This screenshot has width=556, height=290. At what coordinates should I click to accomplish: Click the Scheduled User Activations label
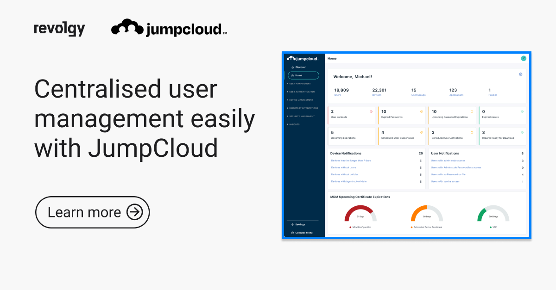tap(448, 138)
